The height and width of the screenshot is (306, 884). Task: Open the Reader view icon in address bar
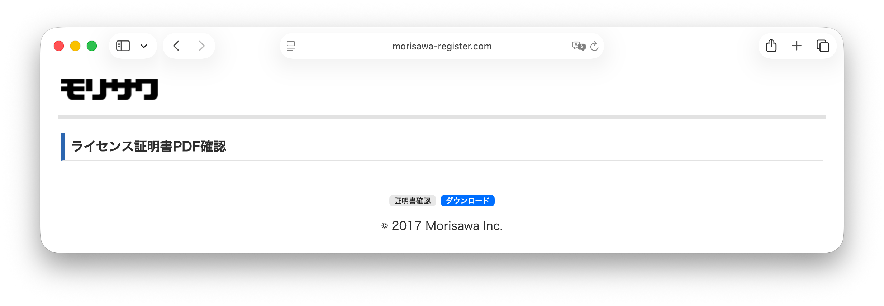291,46
